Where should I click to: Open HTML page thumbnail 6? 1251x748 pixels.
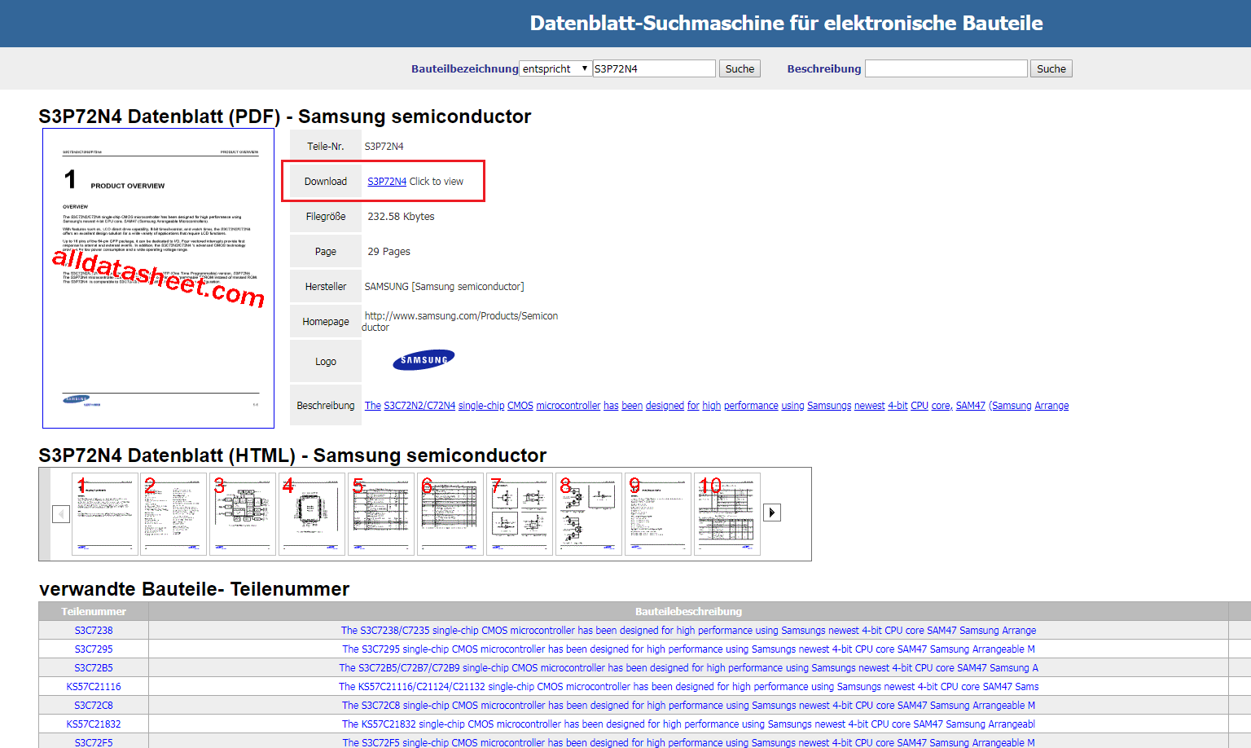pos(450,514)
